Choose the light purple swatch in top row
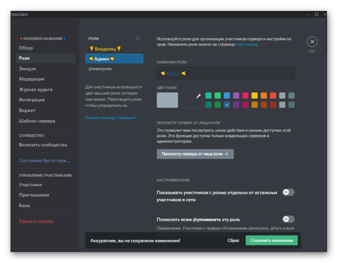Viewport: 338px width, 263px height. [x=236, y=95]
